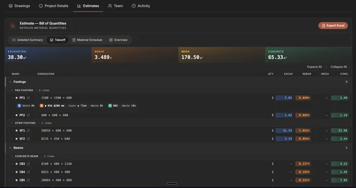Viewport: 356px width, 188px height.
Task: Open link icon next to PF2
Action: coord(28,115)
